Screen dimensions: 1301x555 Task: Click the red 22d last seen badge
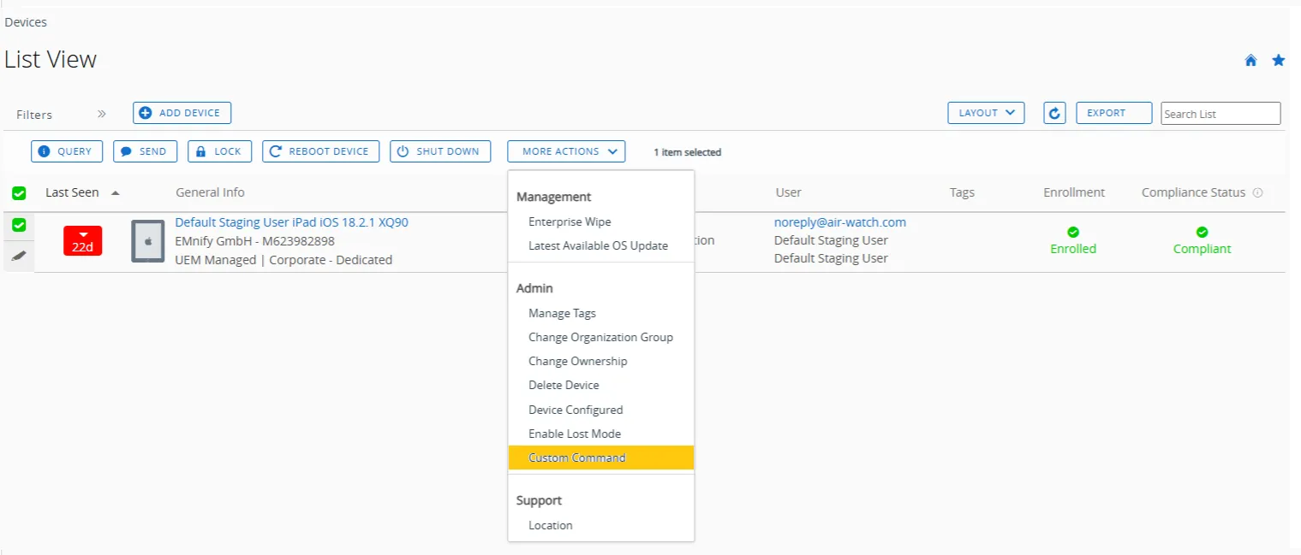(x=82, y=241)
